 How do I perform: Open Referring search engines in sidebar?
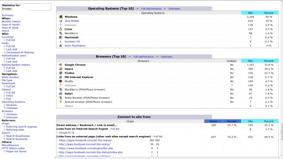pos(21,127)
